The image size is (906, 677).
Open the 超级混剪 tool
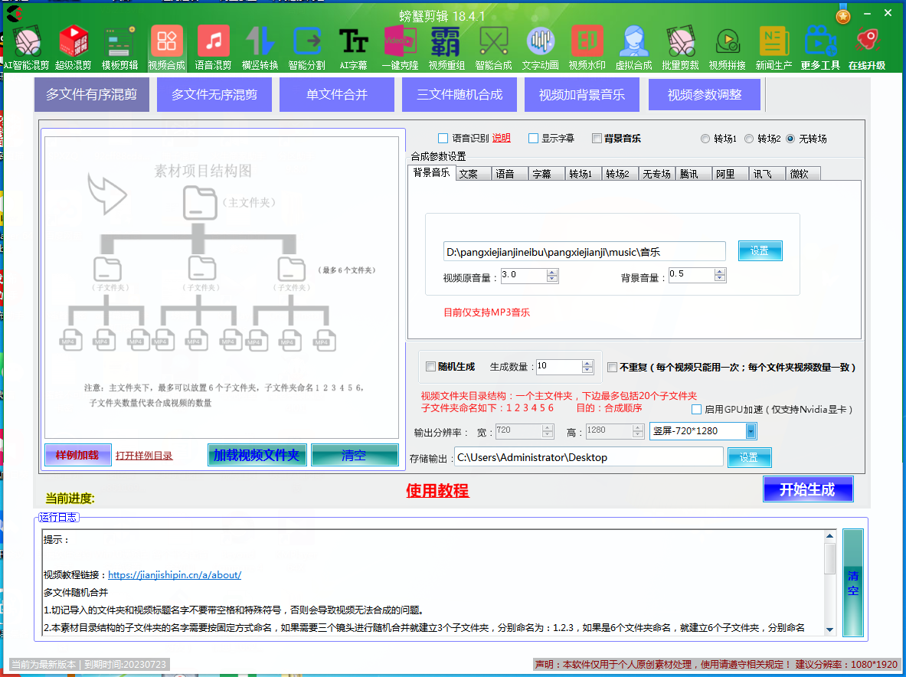74,48
